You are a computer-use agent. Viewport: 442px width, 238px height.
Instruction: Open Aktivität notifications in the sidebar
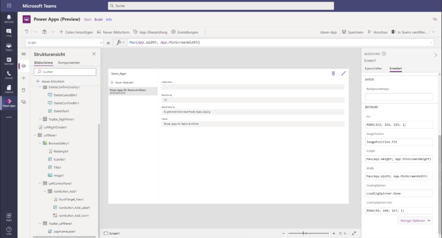pyautogui.click(x=9, y=19)
